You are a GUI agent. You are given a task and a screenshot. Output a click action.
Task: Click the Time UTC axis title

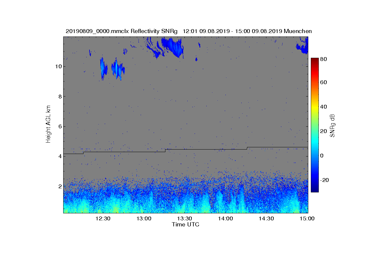coord(185,224)
